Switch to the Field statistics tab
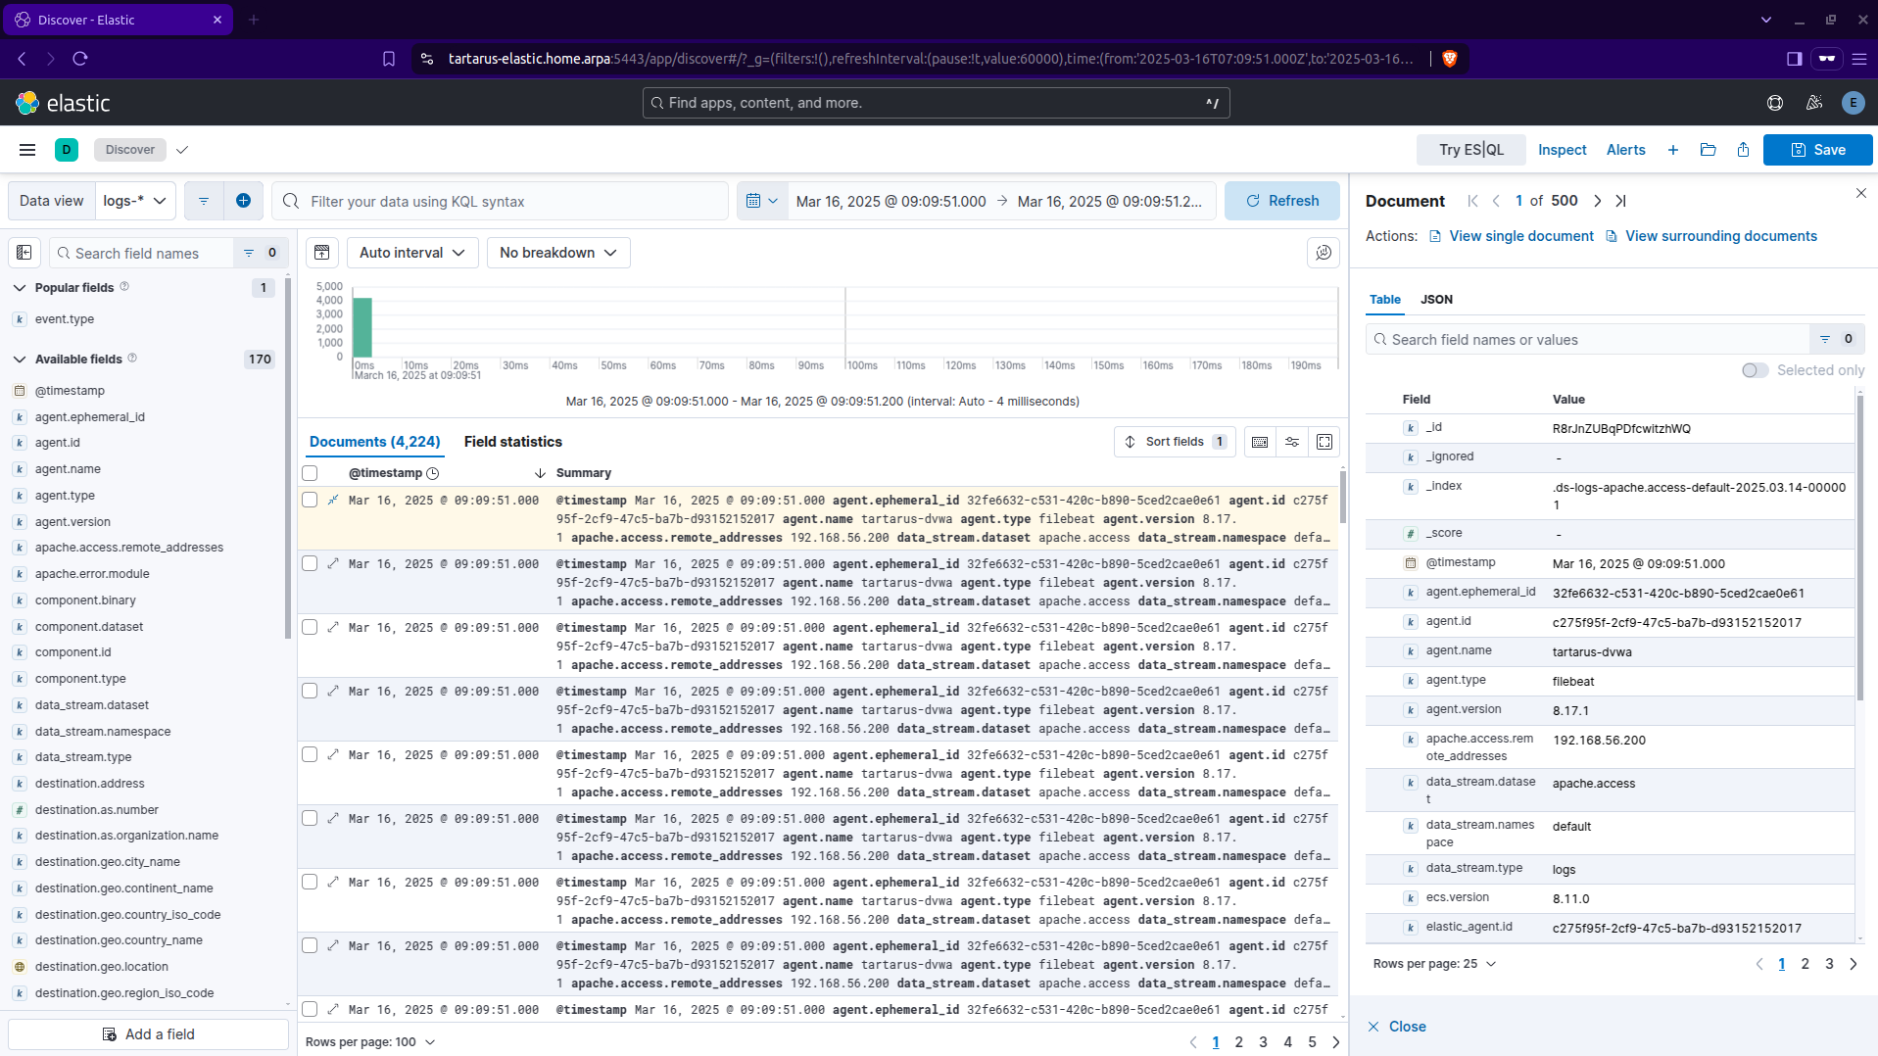Screen dimensions: 1878x1056 pyautogui.click(x=512, y=442)
